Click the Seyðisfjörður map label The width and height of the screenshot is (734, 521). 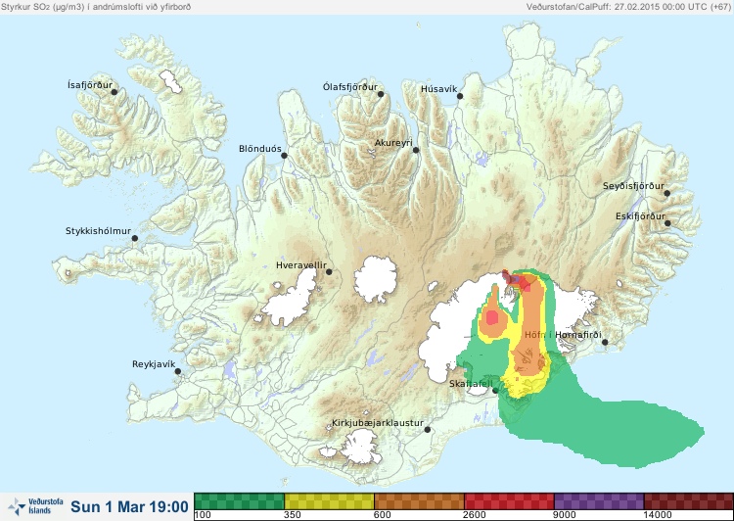633,186
